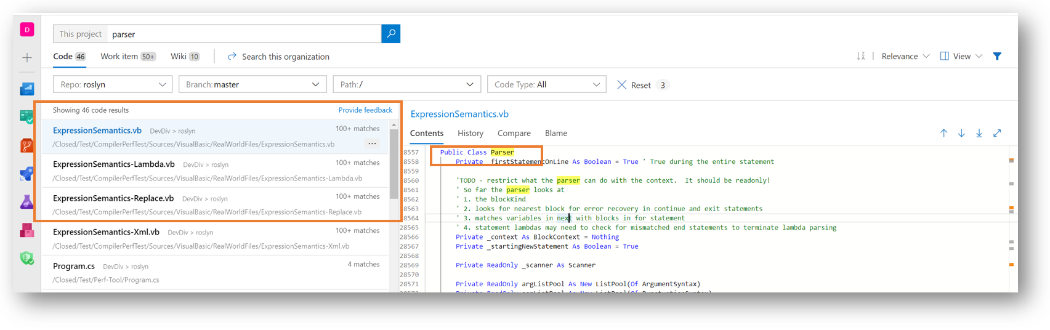Screen dimensions: 1050x330
Task: Select ExpressionSemantics-Lambda.vb search result
Action: (x=114, y=164)
